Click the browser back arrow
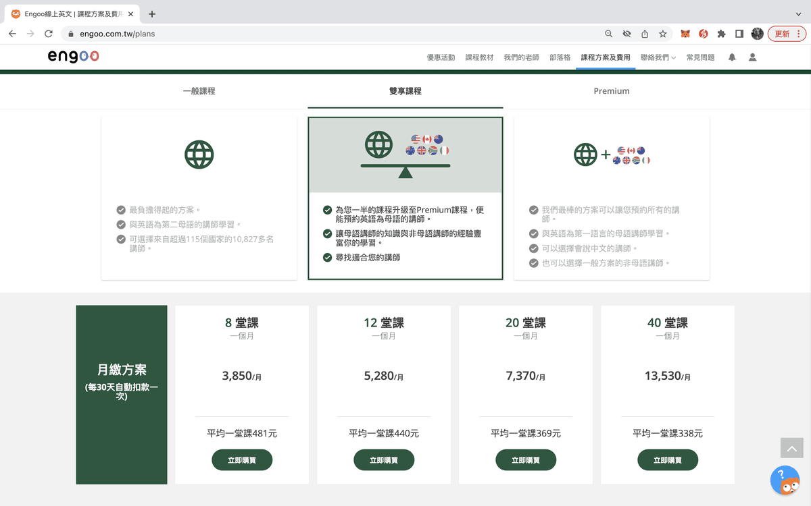 click(x=12, y=34)
